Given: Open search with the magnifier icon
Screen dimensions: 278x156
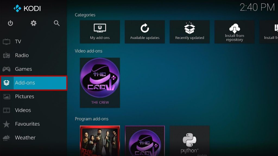Looking at the screenshot, I should [x=56, y=23].
